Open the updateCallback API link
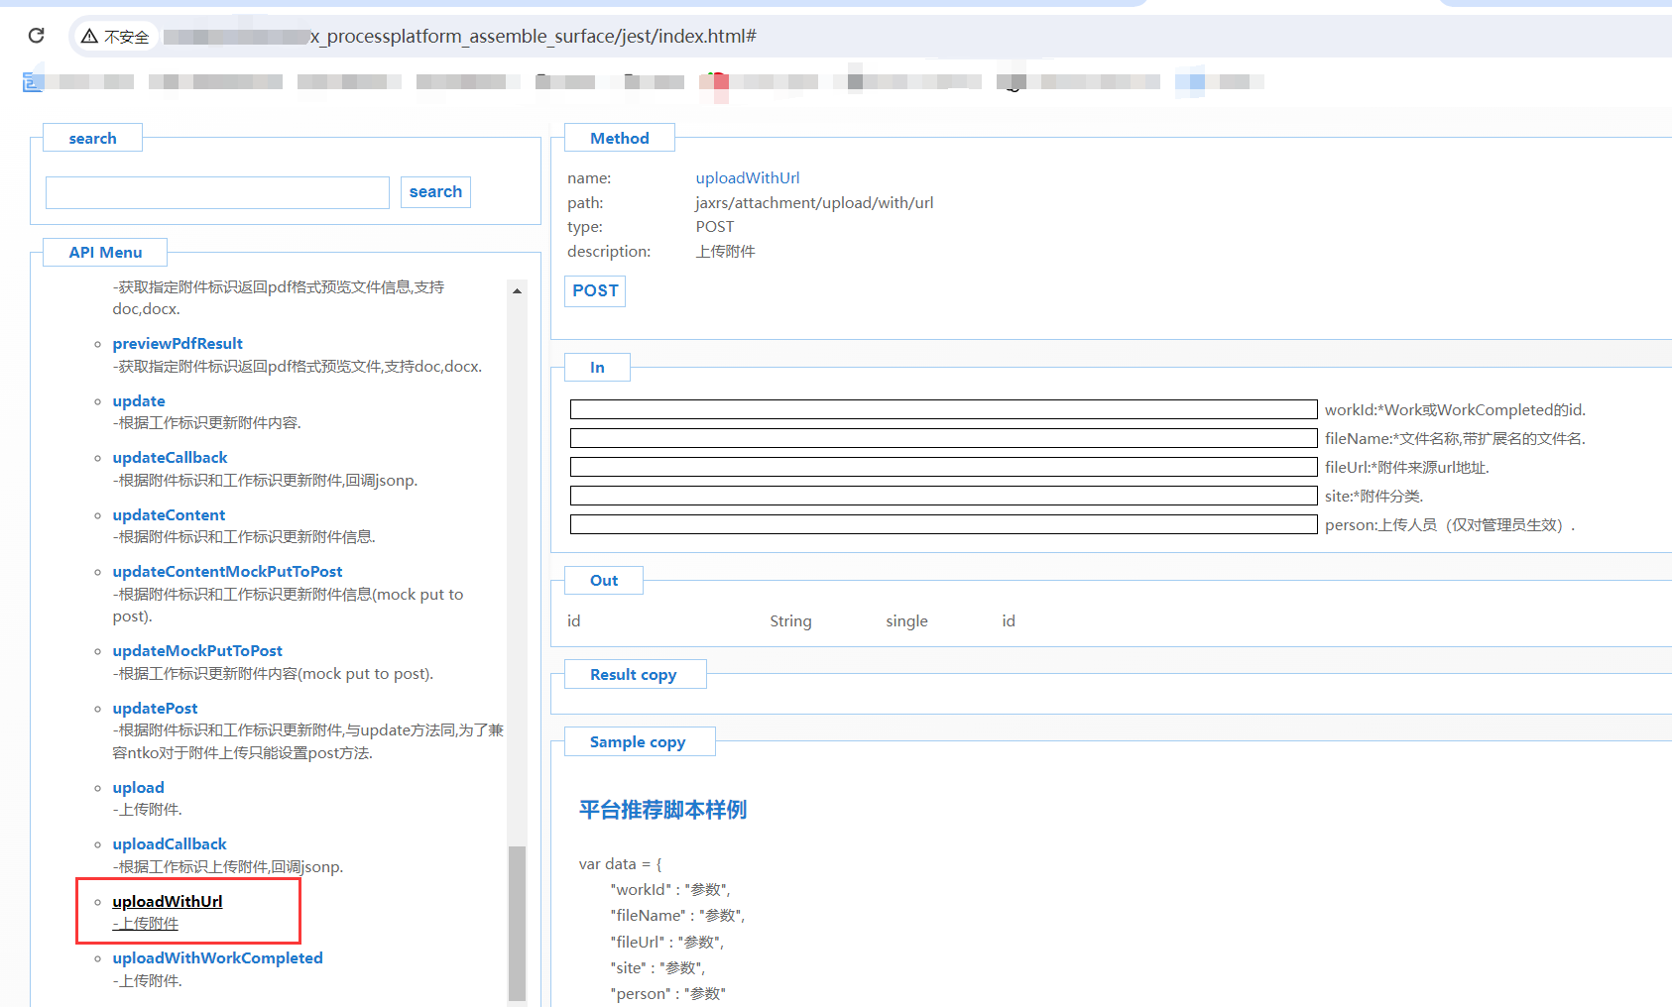Viewport: 1672px width, 1007px height. click(170, 458)
